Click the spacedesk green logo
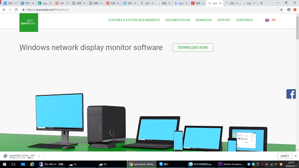 pyautogui.click(x=29, y=22)
